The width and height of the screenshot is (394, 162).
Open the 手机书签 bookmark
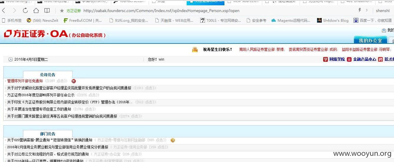(x=12, y=20)
